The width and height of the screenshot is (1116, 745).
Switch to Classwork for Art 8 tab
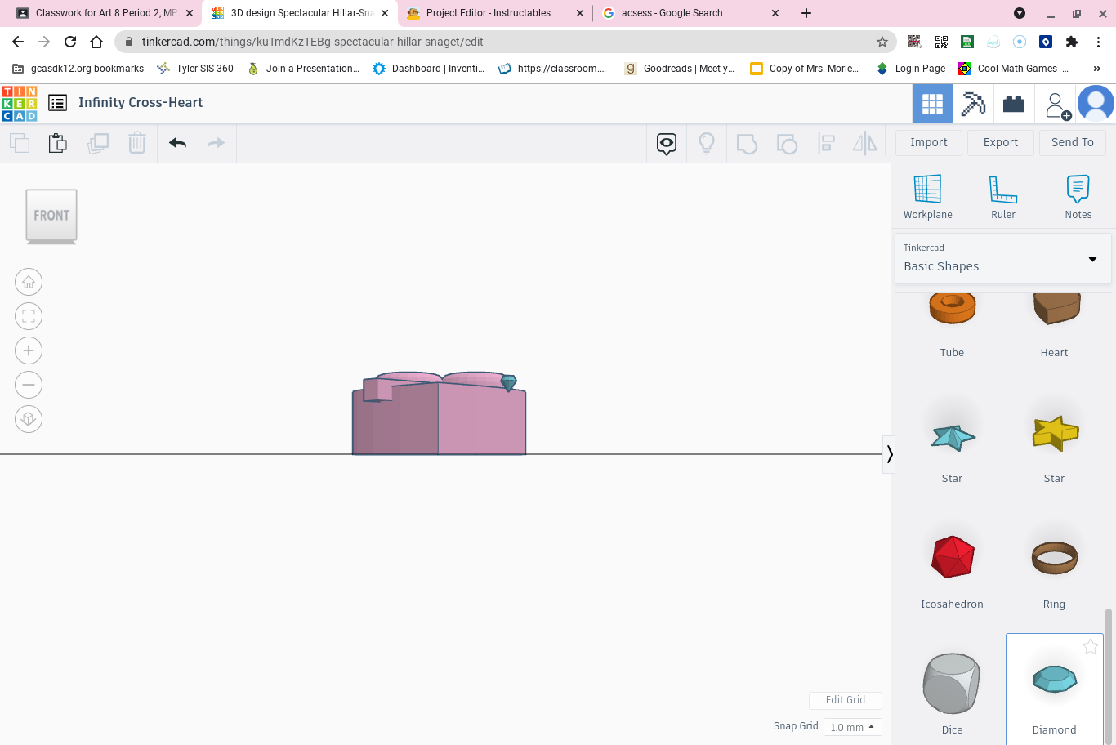click(x=104, y=13)
